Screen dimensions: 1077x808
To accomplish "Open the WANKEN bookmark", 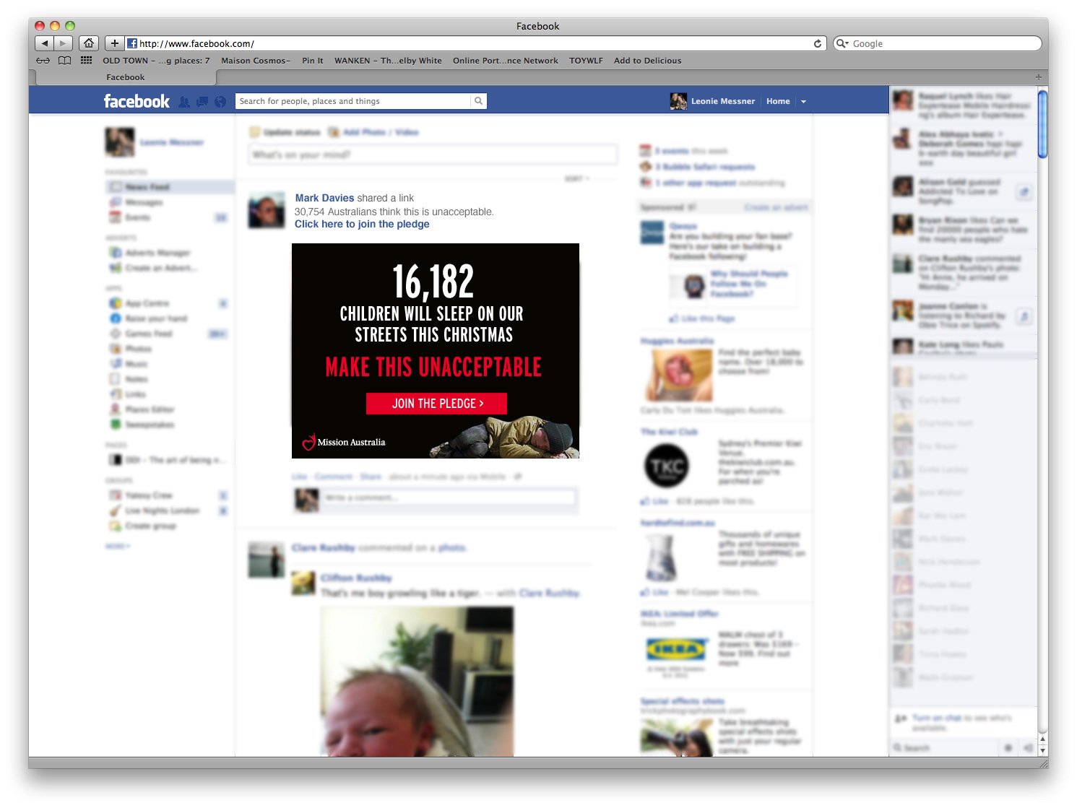I will coord(388,61).
